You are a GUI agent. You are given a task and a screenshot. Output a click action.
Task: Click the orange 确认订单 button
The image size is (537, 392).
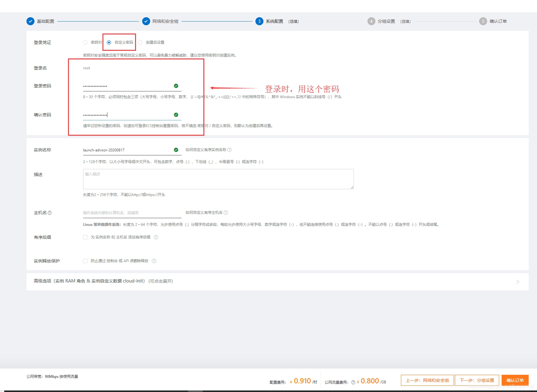click(515, 380)
